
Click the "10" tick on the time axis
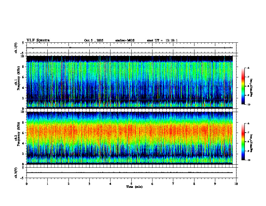pyautogui.click(x=236, y=184)
